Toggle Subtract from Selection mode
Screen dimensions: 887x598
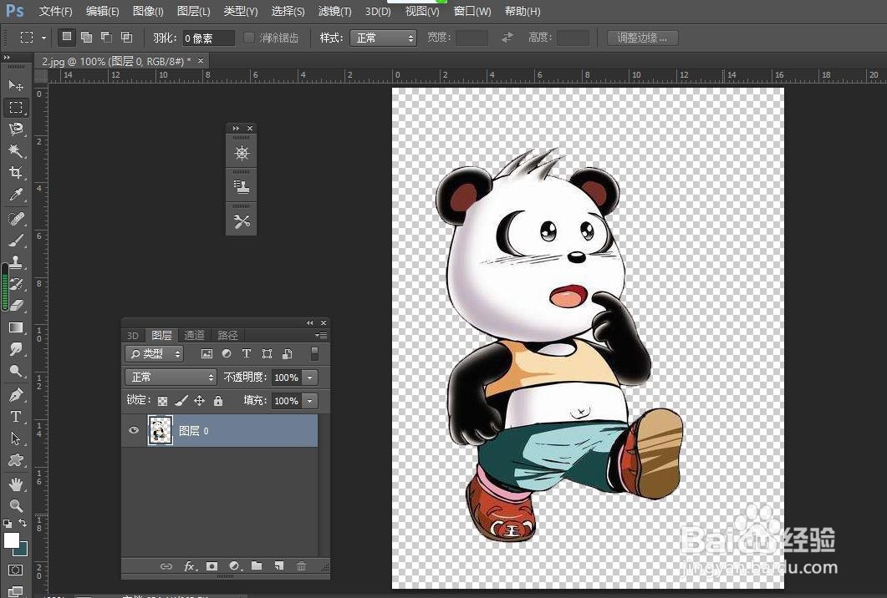click(106, 37)
